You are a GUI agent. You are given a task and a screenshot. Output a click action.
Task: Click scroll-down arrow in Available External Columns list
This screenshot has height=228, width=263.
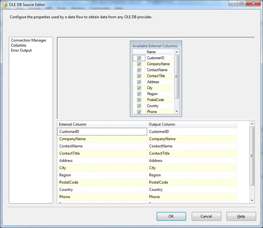click(x=177, y=111)
